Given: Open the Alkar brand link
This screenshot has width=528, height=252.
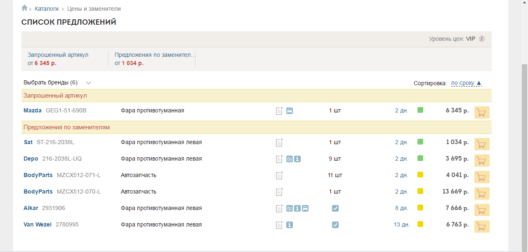Looking at the screenshot, I should pos(31,208).
